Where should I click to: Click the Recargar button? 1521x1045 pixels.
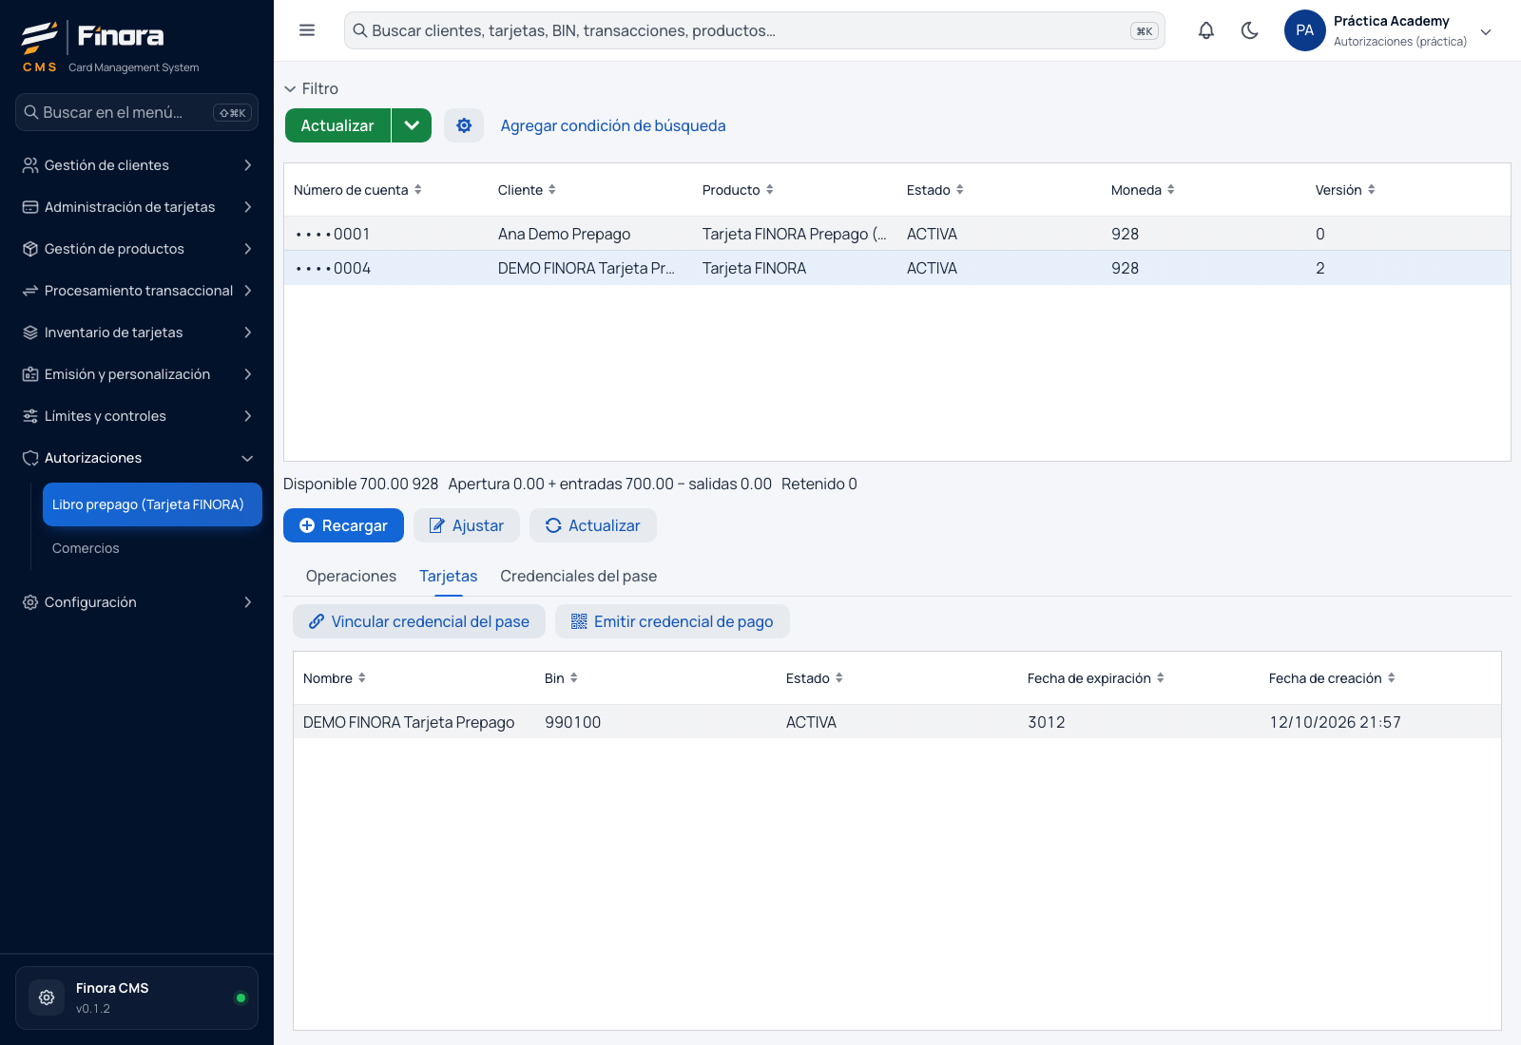pos(343,525)
